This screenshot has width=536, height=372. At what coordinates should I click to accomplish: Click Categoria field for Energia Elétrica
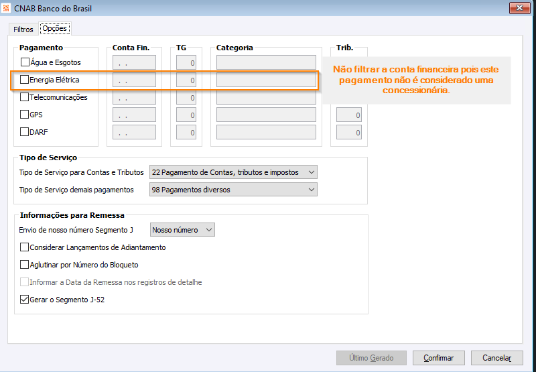click(266, 80)
